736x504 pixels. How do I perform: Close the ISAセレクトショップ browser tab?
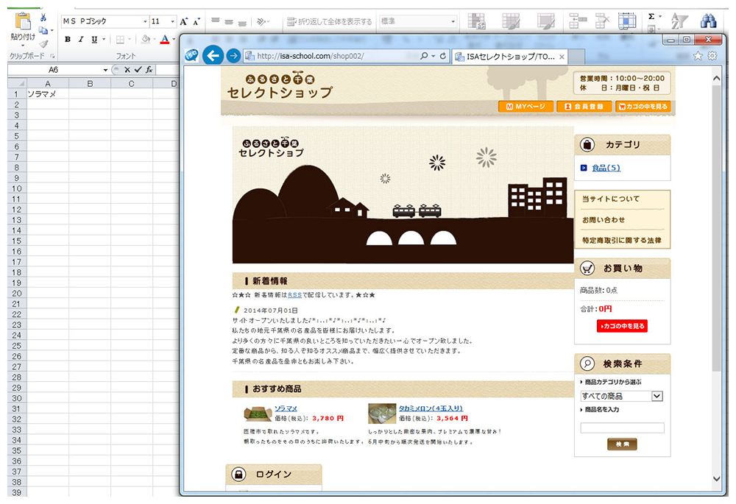pyautogui.click(x=562, y=57)
